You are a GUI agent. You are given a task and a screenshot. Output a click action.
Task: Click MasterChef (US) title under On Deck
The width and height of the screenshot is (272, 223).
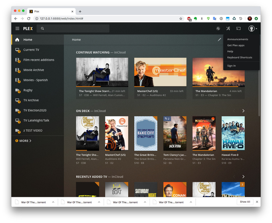click(x=115, y=155)
